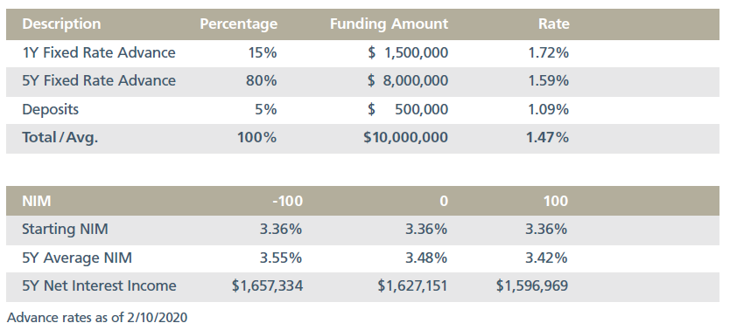Click the $1,500,000 funding amount

click(x=408, y=53)
